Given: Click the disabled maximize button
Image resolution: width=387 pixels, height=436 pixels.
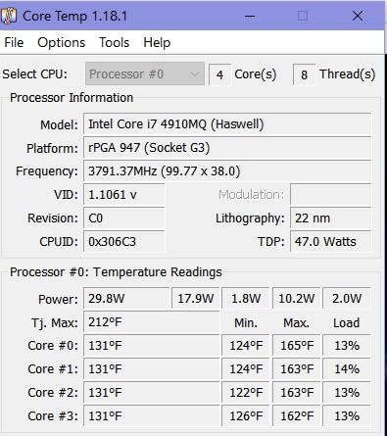Looking at the screenshot, I should coord(303,16).
